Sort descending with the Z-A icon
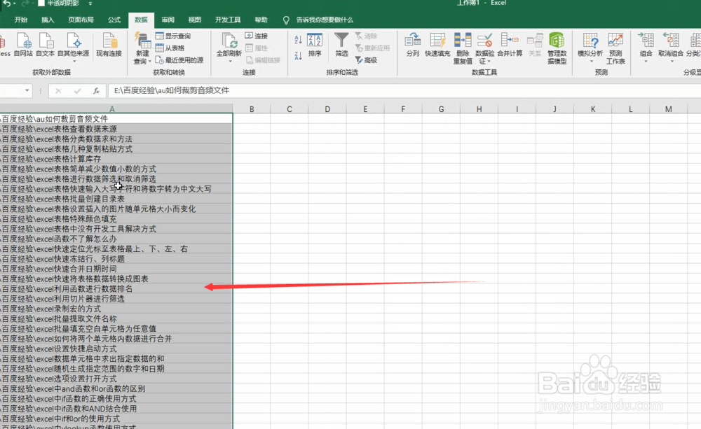 click(x=298, y=56)
